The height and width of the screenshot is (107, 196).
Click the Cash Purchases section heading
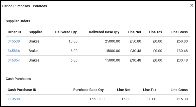pyautogui.click(x=18, y=78)
